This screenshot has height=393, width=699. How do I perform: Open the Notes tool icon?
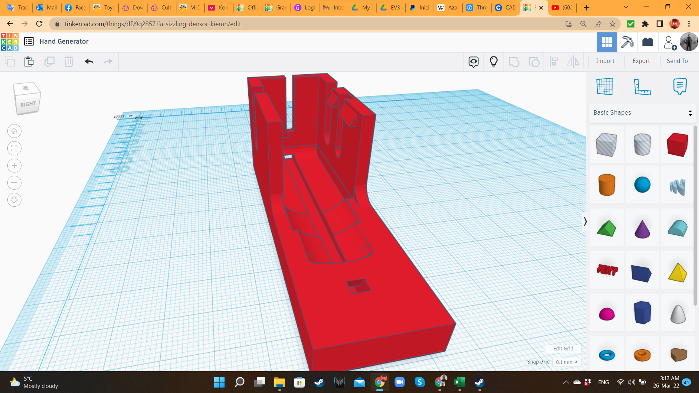click(679, 87)
